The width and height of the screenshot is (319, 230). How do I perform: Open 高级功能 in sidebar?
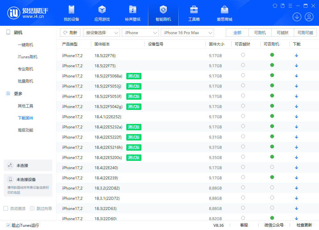pos(26,130)
